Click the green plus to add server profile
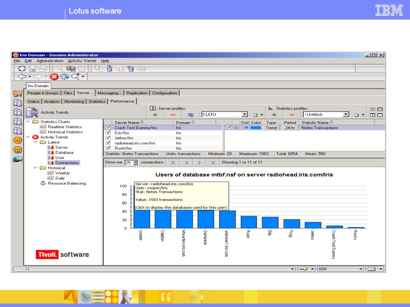Viewport: 410px width, 307px height. point(155,115)
